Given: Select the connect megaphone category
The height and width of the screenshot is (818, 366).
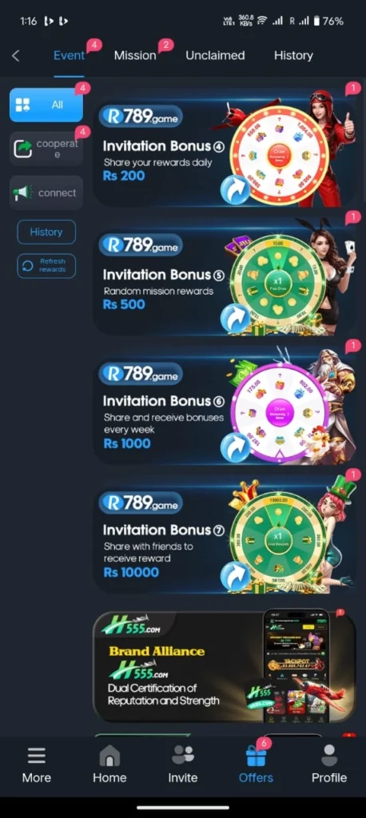Looking at the screenshot, I should coord(46,193).
